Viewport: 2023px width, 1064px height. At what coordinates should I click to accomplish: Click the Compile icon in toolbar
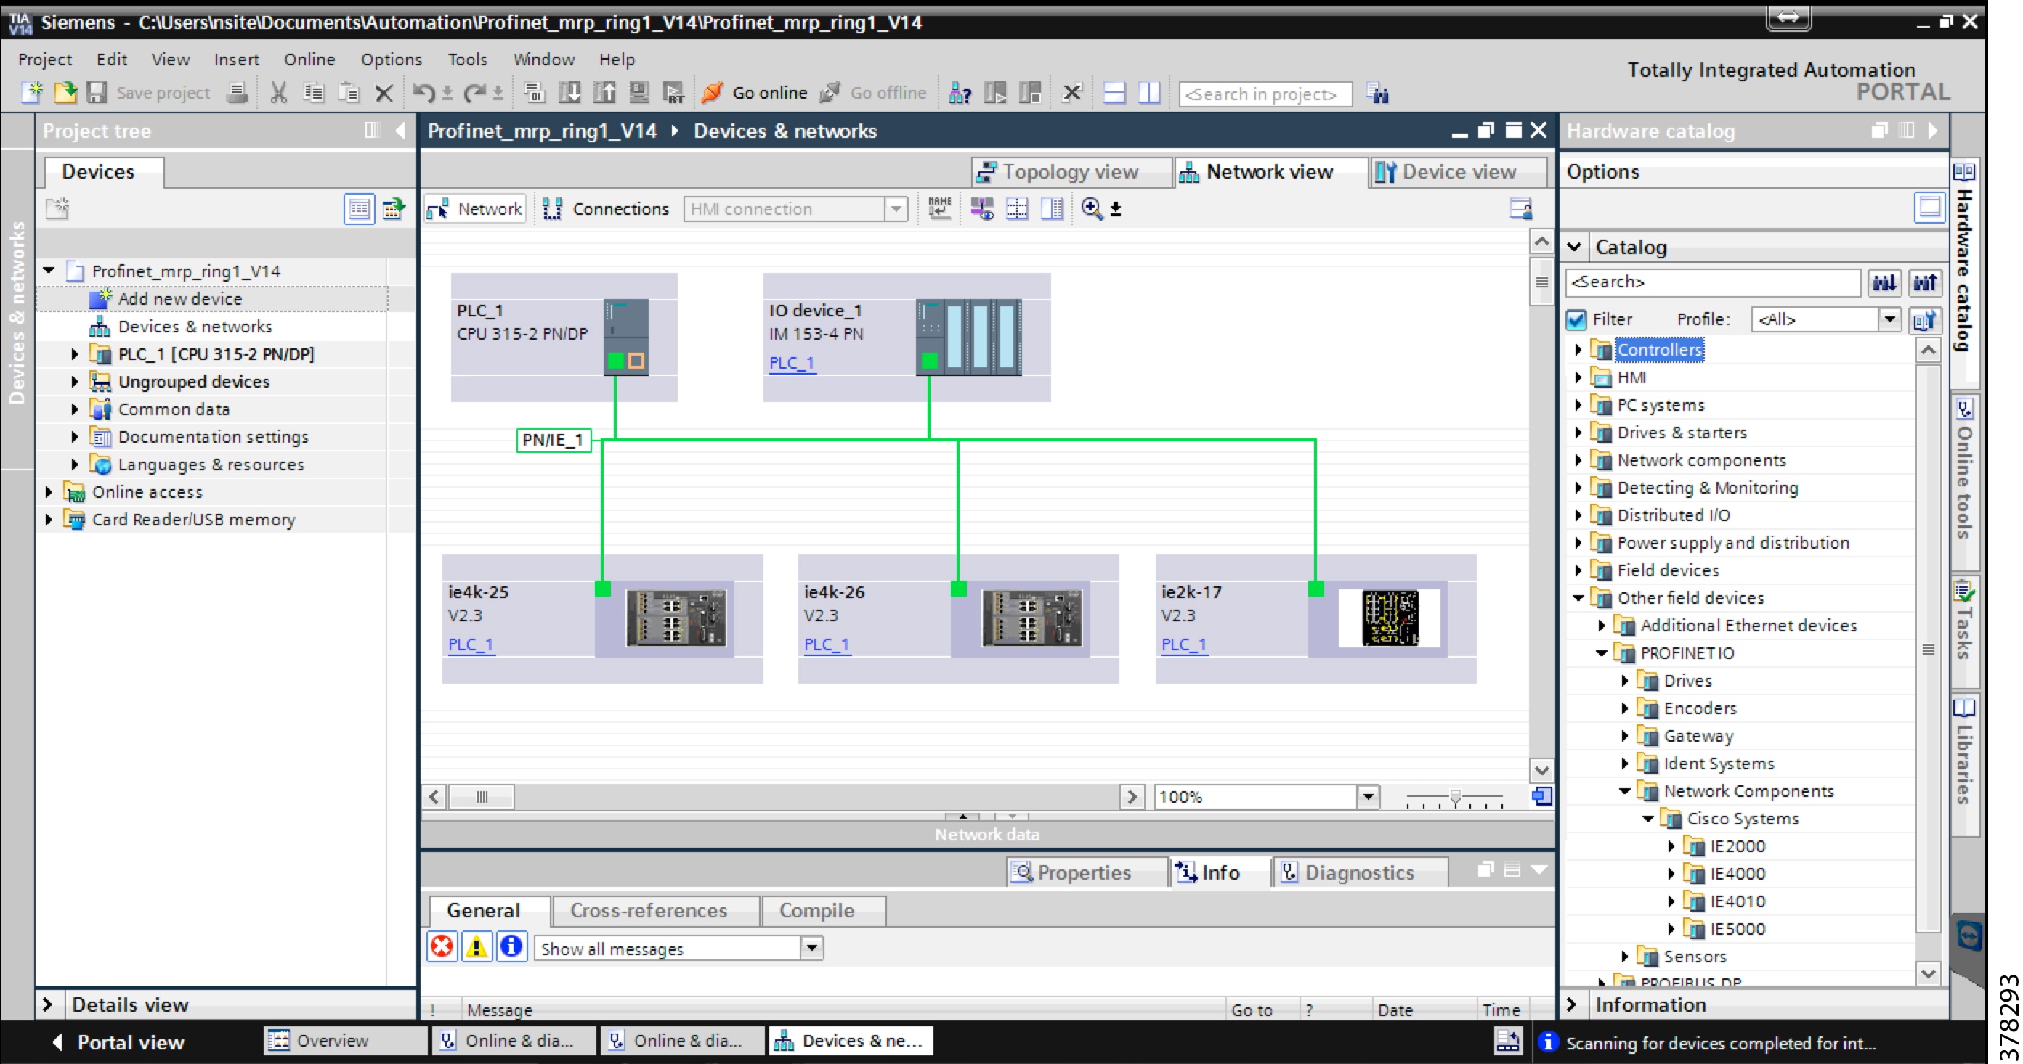coord(534,93)
